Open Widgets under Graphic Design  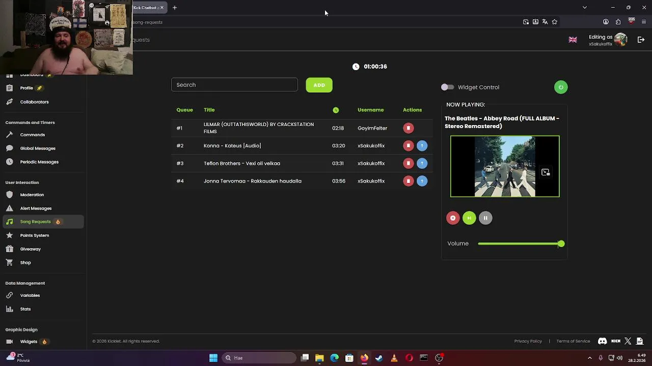(28, 342)
